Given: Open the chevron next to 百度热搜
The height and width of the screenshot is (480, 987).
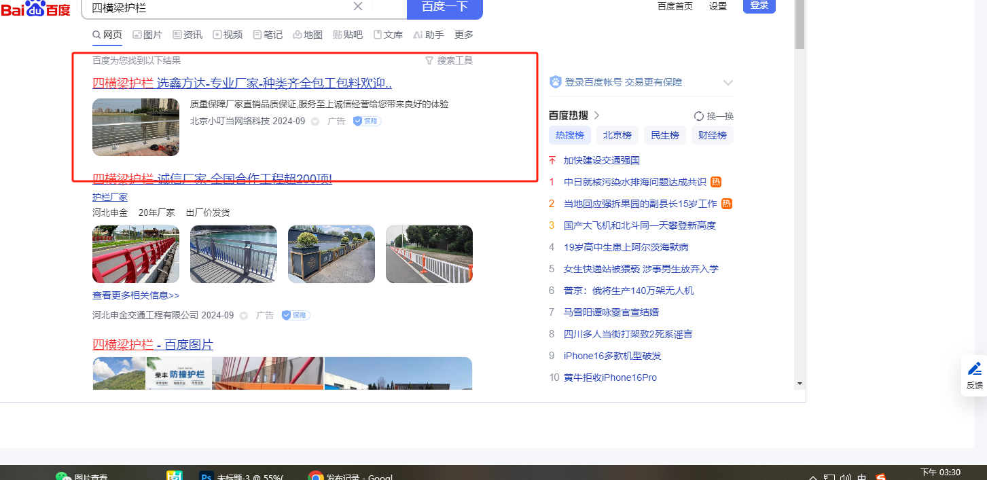Looking at the screenshot, I should click(596, 115).
